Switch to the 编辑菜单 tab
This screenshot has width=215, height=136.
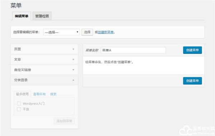[x=21, y=16]
